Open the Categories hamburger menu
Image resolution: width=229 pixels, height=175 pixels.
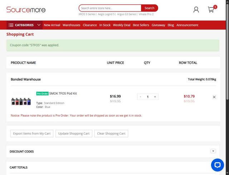pos(24,25)
